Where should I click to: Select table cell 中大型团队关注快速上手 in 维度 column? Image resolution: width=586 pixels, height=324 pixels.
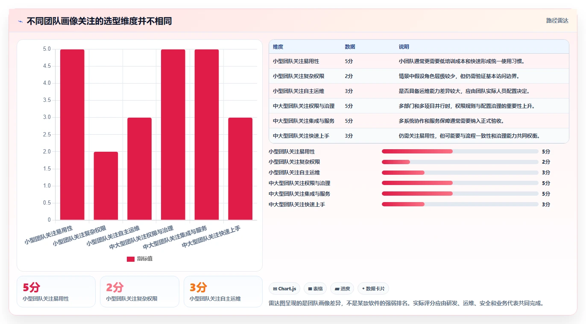click(301, 136)
